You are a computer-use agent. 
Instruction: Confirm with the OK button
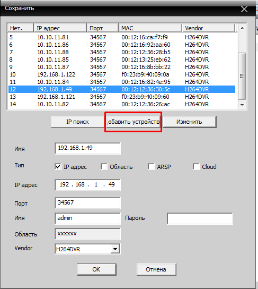96,269
